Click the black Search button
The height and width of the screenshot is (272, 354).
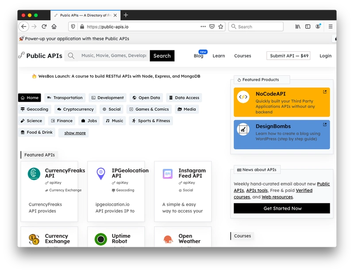162,56
